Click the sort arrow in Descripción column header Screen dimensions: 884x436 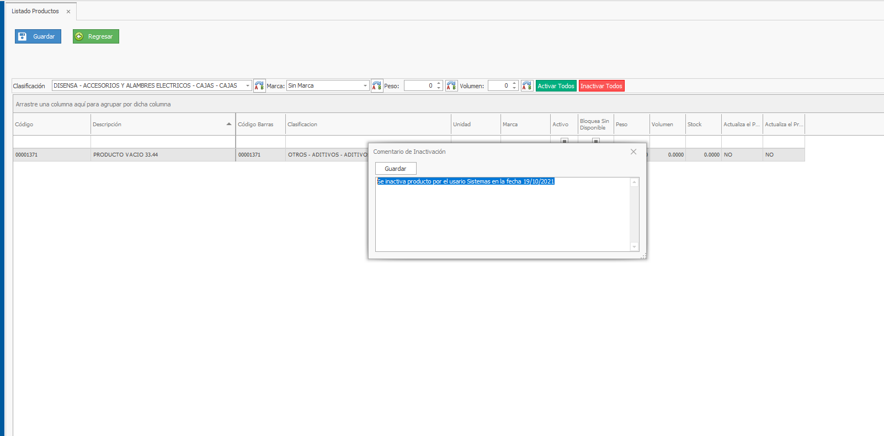[x=228, y=124]
